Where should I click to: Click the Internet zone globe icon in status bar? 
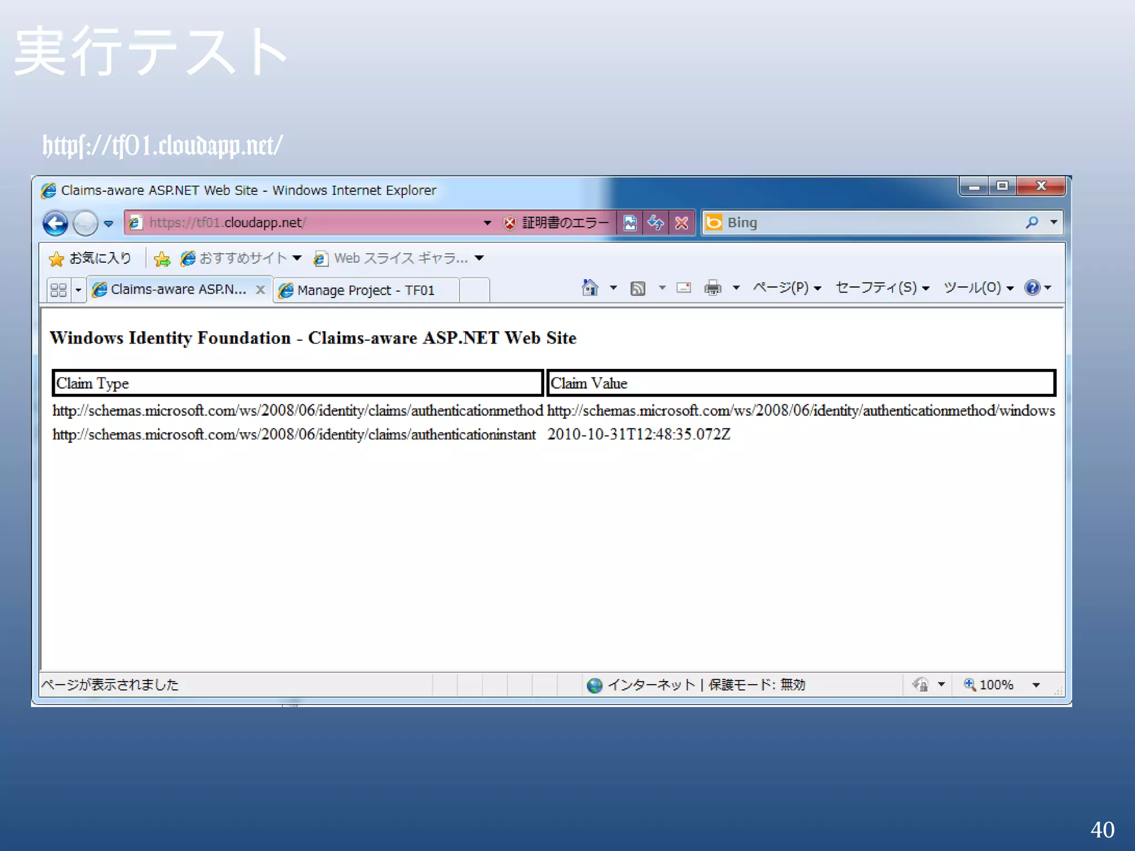click(595, 685)
